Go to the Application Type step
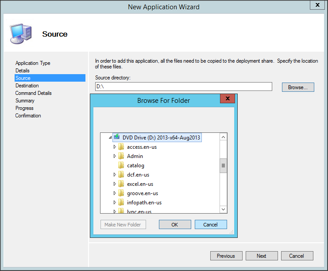 33,63
